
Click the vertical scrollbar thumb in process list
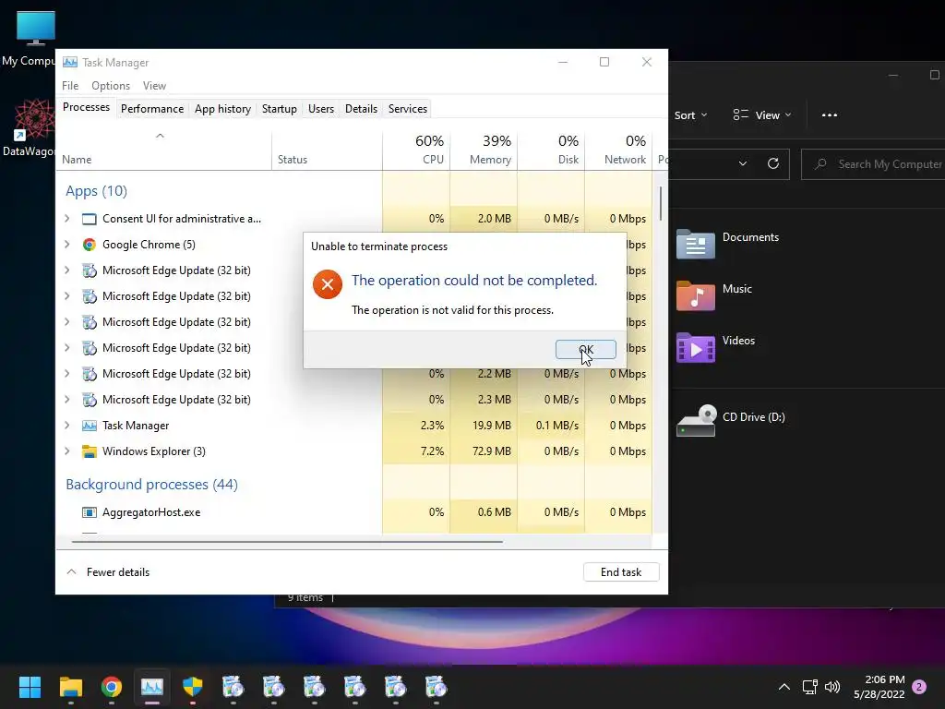[x=661, y=204]
